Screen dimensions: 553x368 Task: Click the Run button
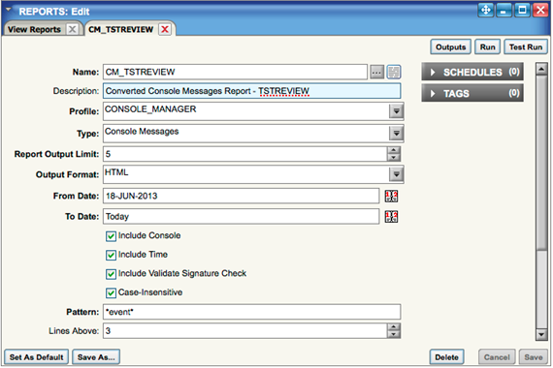pos(487,47)
